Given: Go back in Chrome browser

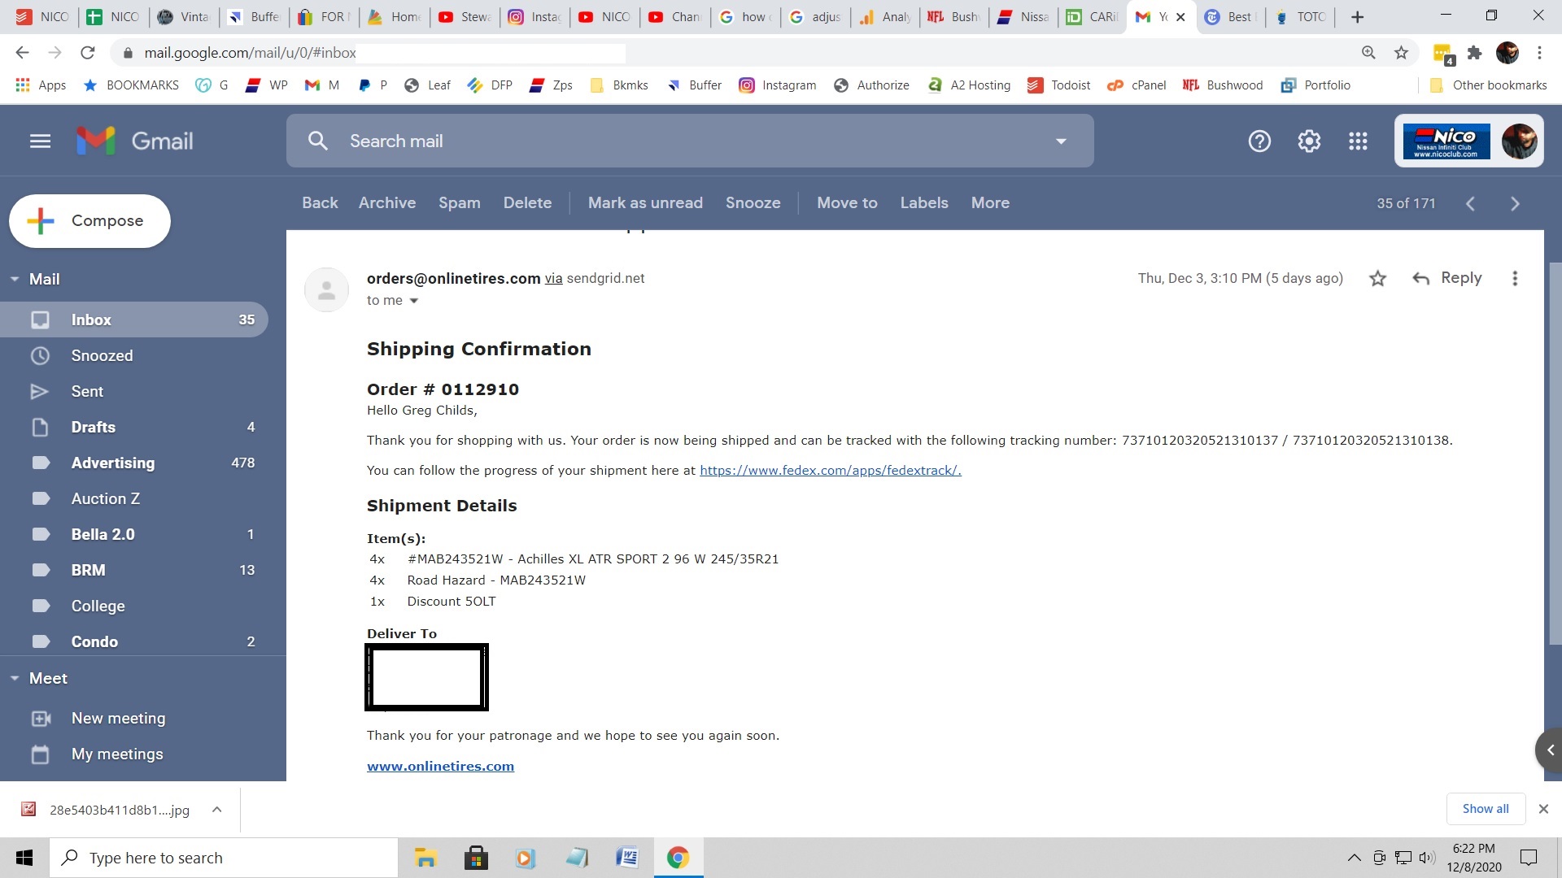Looking at the screenshot, I should click(x=22, y=53).
